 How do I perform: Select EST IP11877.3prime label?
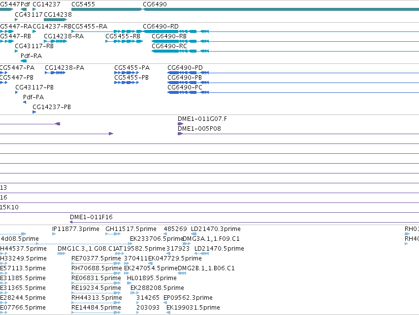pyautogui.click(x=76, y=229)
